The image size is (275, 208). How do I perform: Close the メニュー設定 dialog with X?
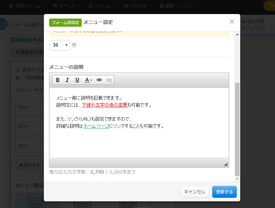coord(232,22)
